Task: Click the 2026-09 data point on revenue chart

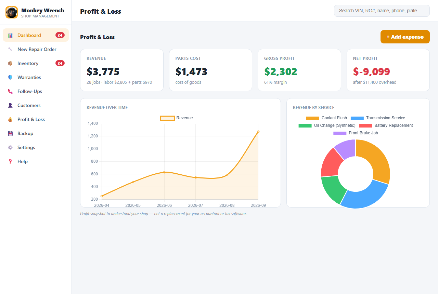Action: (x=258, y=132)
